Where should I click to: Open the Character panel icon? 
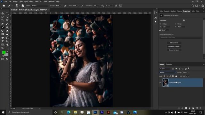(155, 18)
